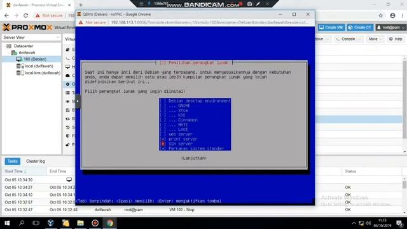
Task: Close the Proxmox Virtual Environment tab
Action: 69,5
